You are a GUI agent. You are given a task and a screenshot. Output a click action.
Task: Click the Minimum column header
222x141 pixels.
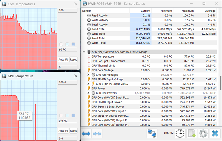tap(162, 11)
